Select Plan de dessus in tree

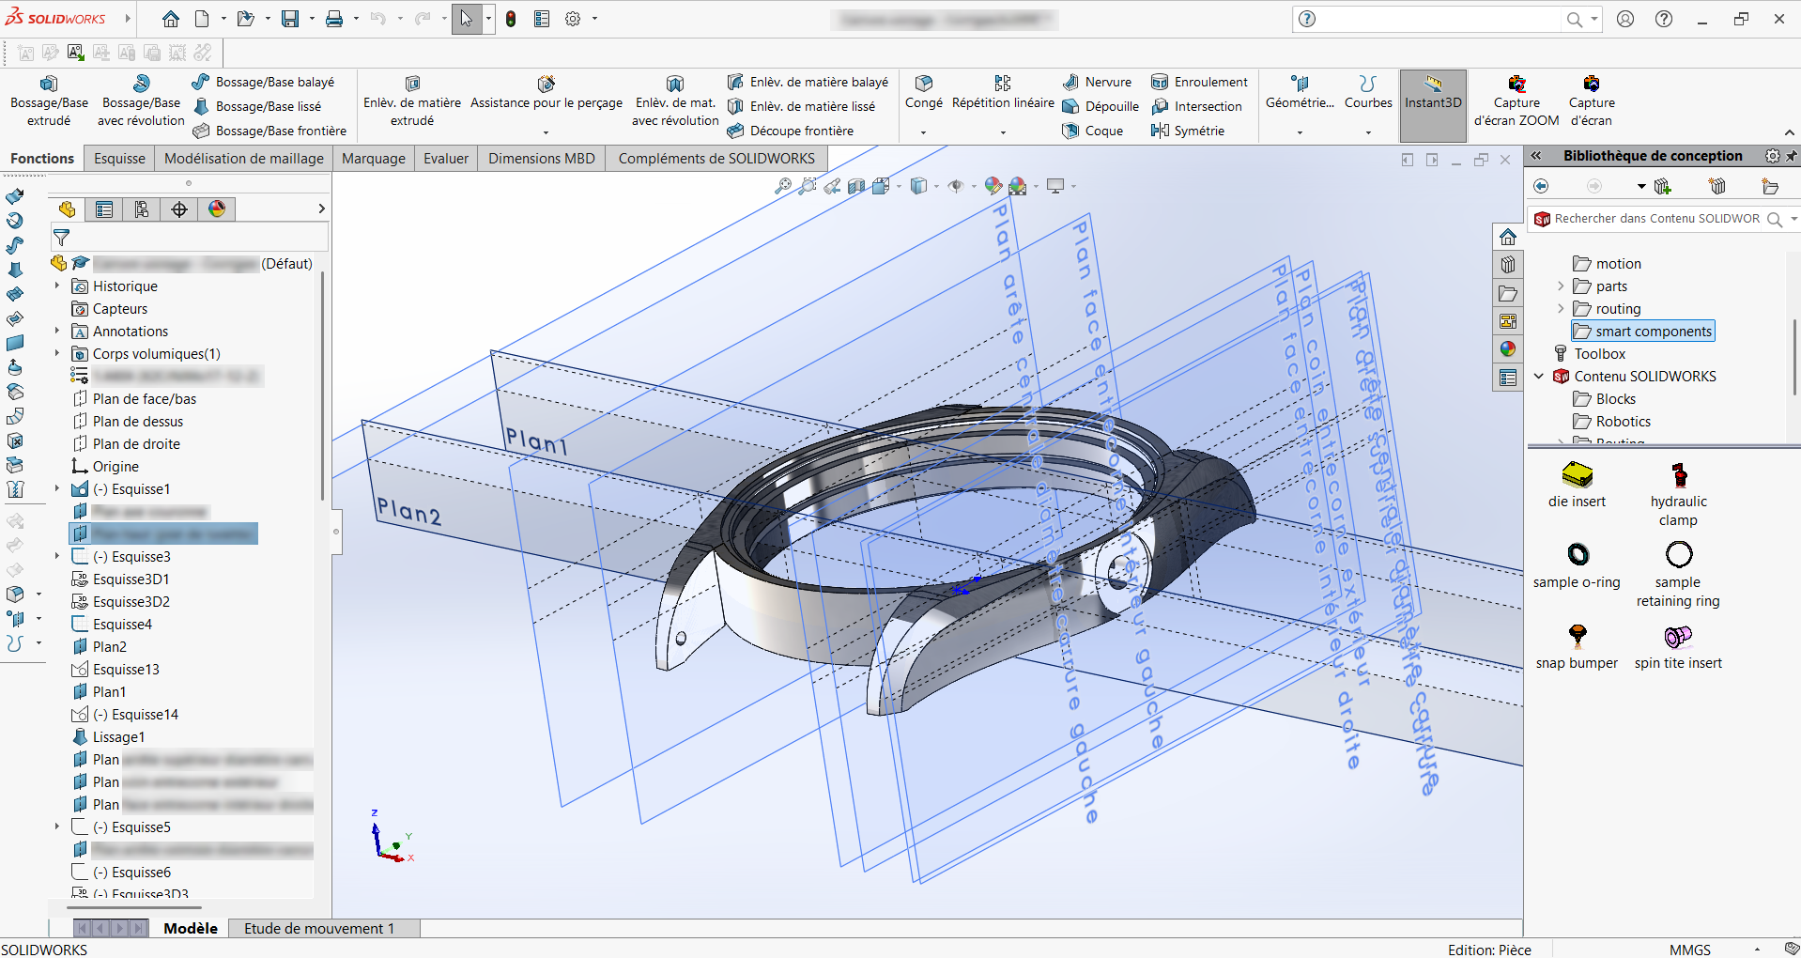pyautogui.click(x=137, y=422)
